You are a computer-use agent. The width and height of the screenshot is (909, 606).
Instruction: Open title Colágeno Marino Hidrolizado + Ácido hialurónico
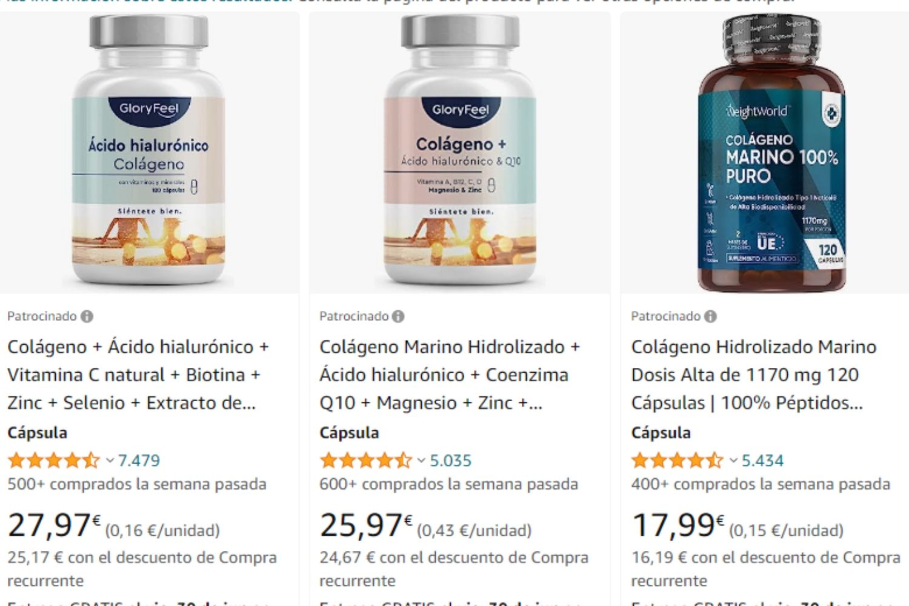pos(450,375)
